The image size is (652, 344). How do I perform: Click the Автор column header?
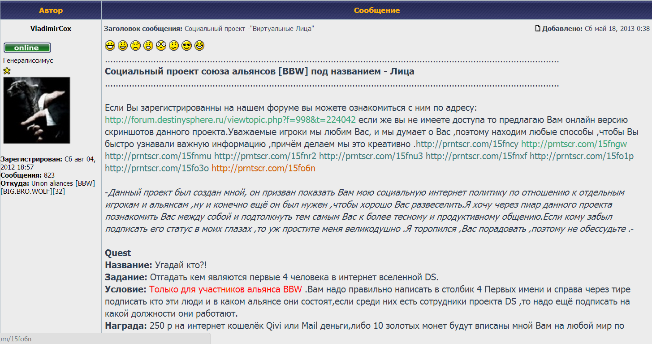point(51,10)
